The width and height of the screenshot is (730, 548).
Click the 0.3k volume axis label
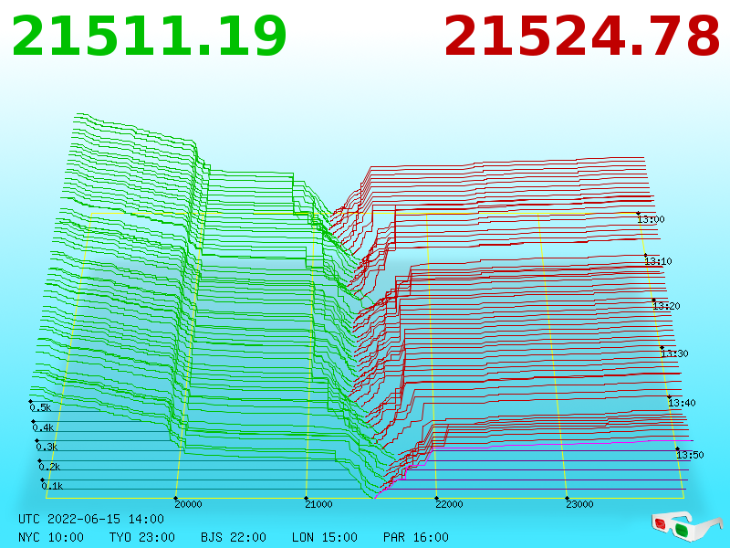pyautogui.click(x=47, y=447)
